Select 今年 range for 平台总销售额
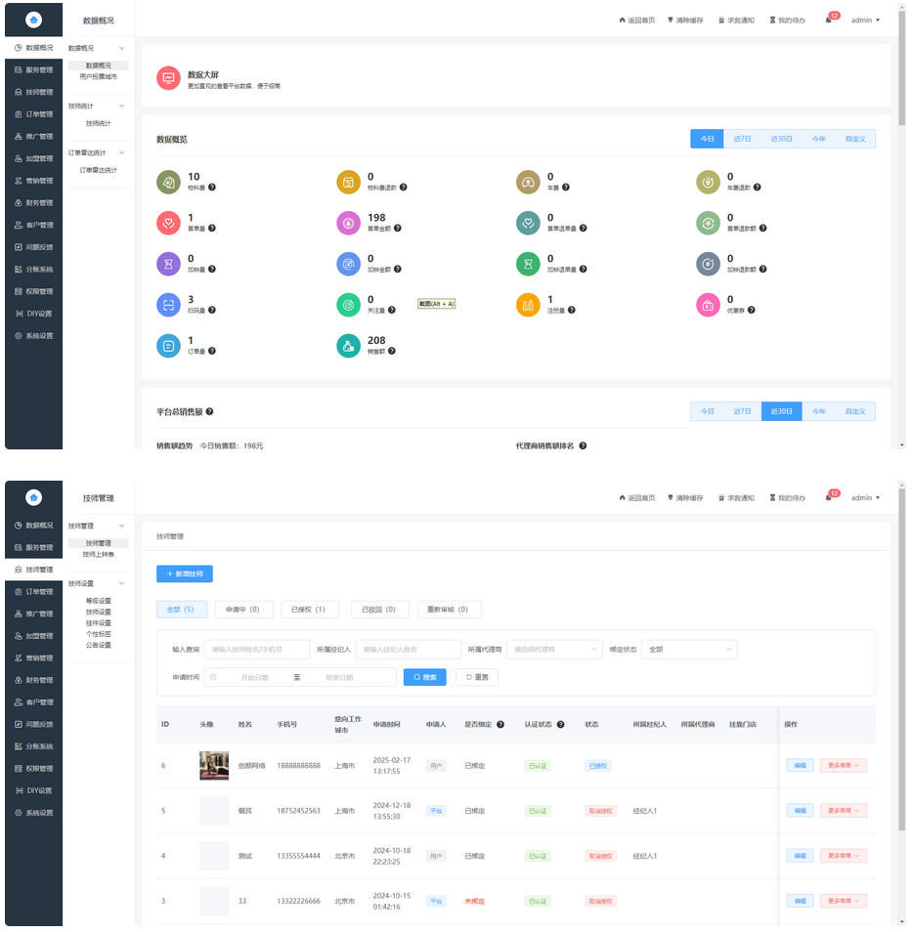This screenshot has height=932, width=912. pyautogui.click(x=818, y=411)
